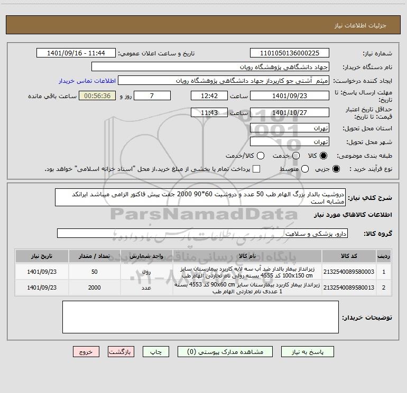This screenshot has height=393, width=407.
Task: Click the days remaining field showing 7
Action: point(152,95)
